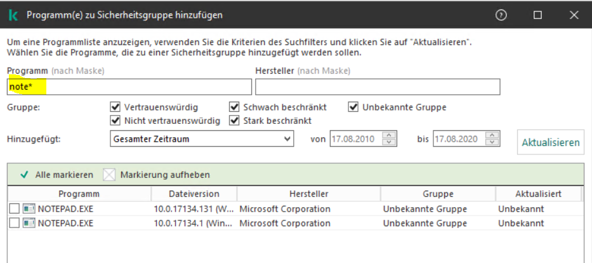Screen dimensions: 592x263
Task: Toggle the Vertrauenswürdig checkbox
Action: [x=115, y=107]
